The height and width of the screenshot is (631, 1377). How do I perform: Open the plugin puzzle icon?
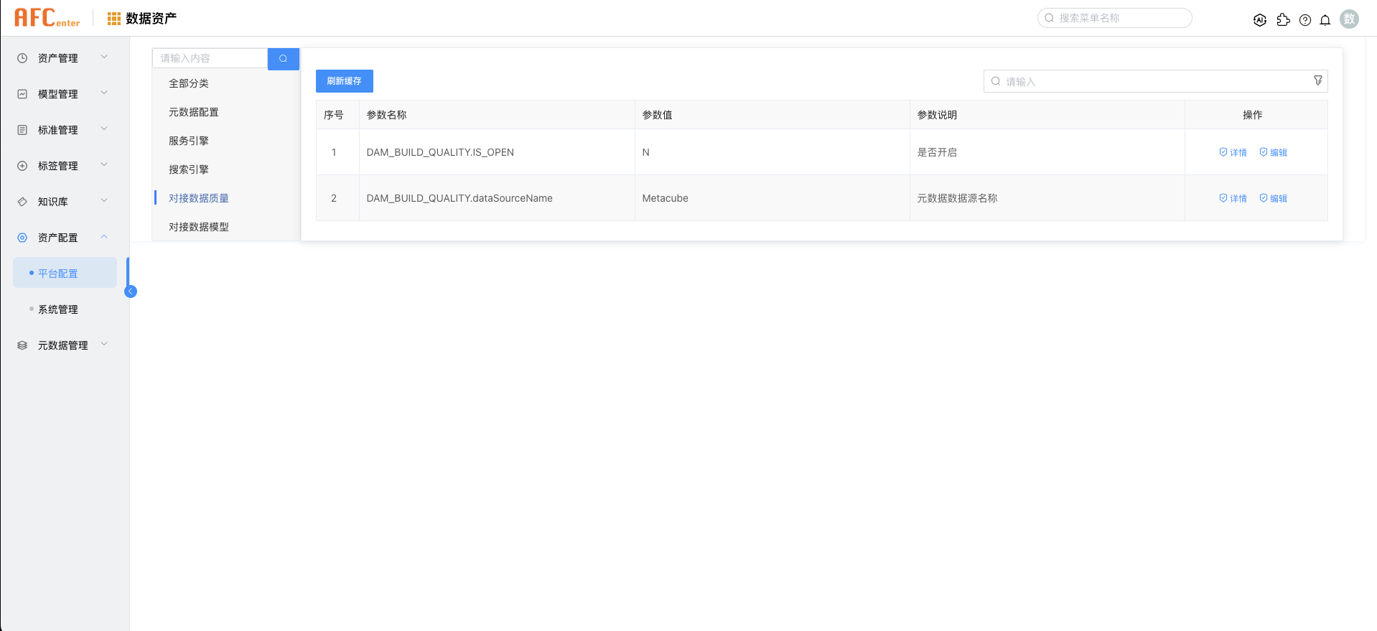coord(1283,20)
